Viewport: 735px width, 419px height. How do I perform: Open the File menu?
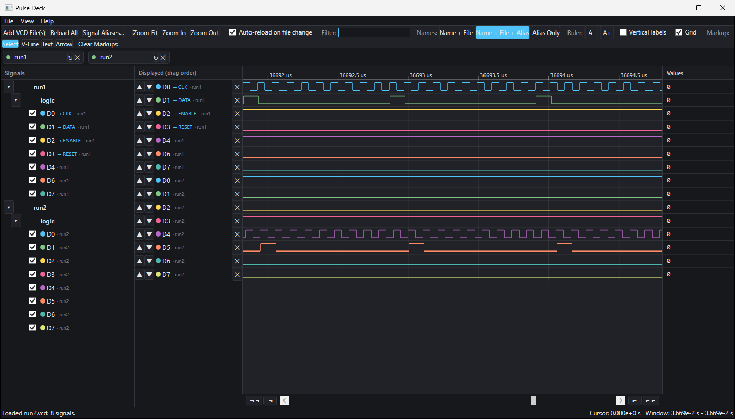point(9,21)
